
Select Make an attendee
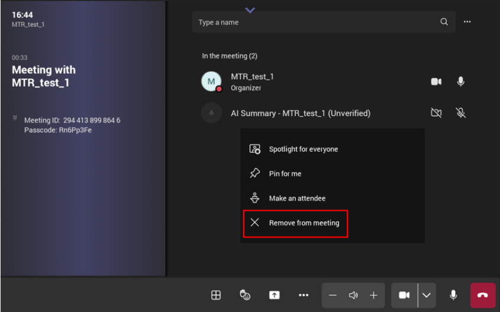297,198
